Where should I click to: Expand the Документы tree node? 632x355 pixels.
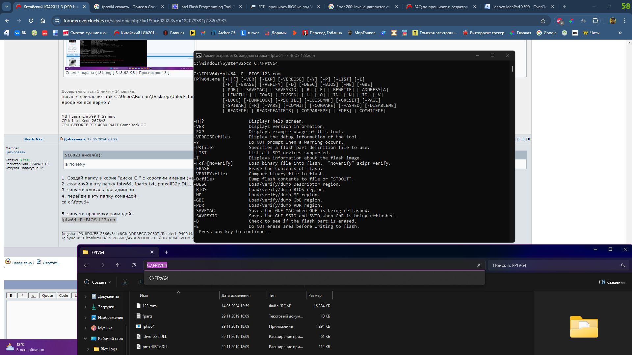click(x=86, y=296)
